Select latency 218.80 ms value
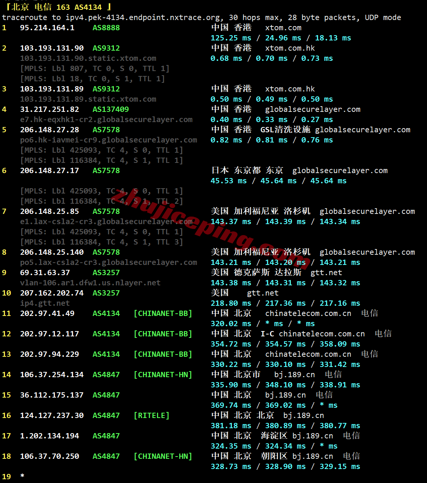Image resolution: width=427 pixels, height=483 pixels. tap(231, 303)
